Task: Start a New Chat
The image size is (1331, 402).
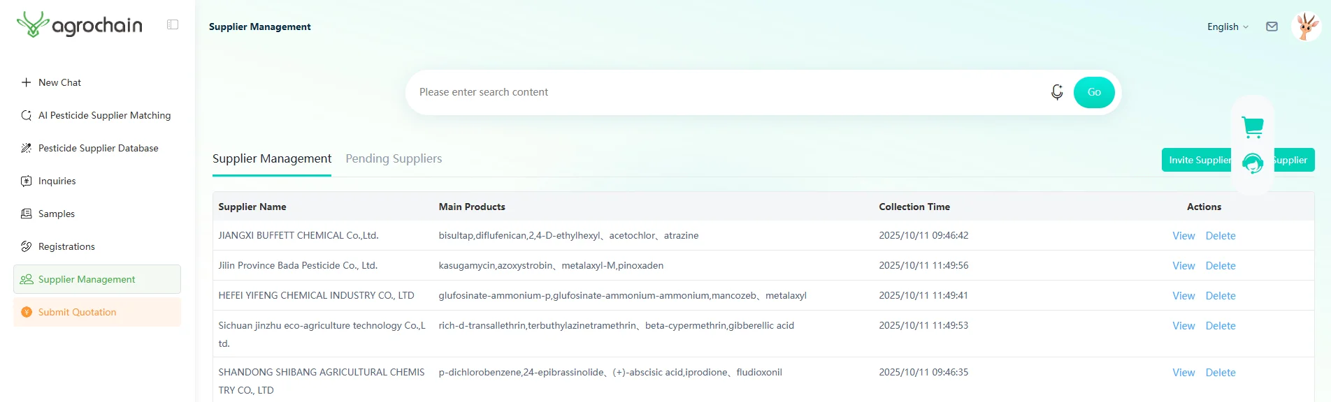Action: tap(59, 82)
